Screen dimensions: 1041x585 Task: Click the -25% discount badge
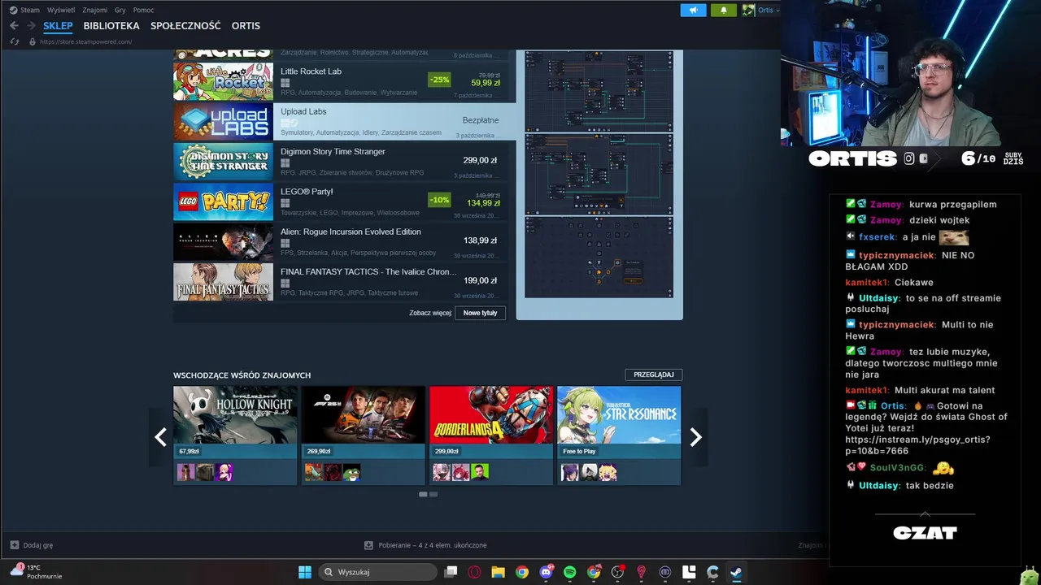coord(439,80)
